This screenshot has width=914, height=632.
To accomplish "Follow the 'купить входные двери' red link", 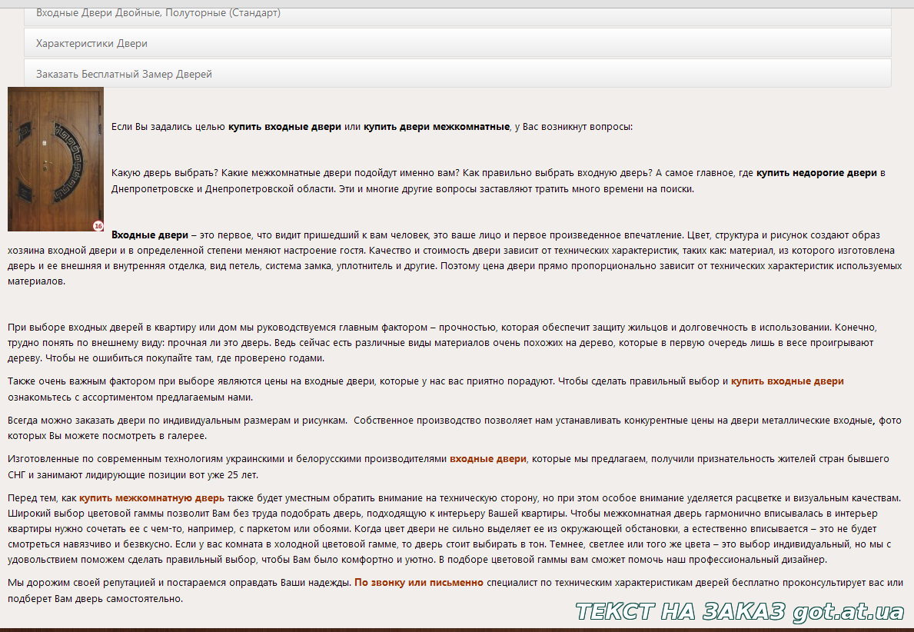I will [787, 381].
